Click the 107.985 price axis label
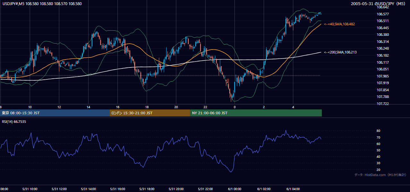410x192 pixels. [x=383, y=76]
